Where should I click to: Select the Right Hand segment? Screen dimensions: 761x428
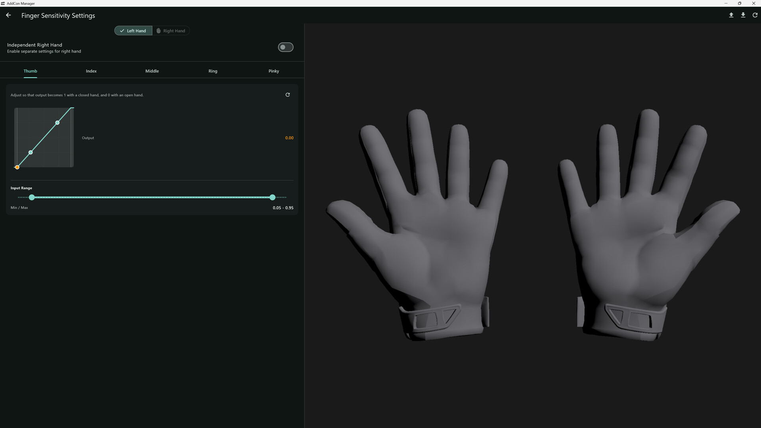click(171, 31)
